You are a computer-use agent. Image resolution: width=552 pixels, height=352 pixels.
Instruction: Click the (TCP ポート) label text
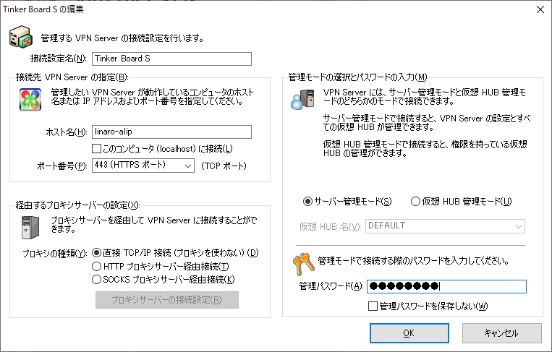point(224,166)
